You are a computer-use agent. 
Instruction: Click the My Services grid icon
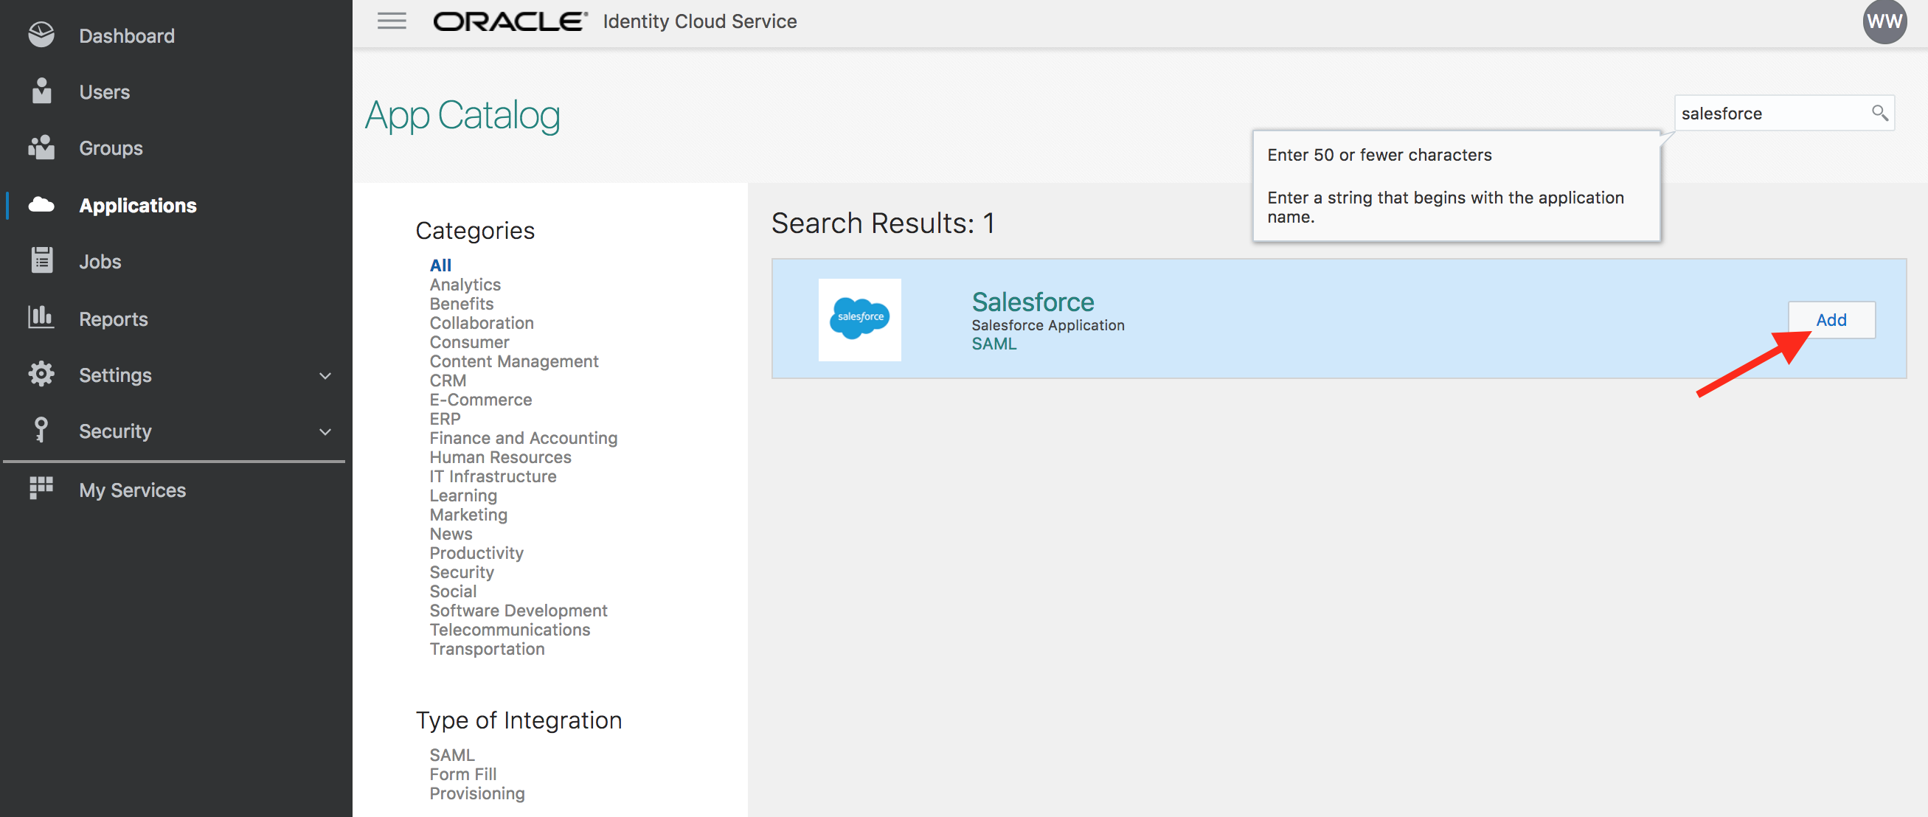(41, 488)
